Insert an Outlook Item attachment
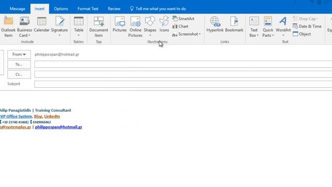The width and height of the screenshot is (332, 187). [8, 26]
